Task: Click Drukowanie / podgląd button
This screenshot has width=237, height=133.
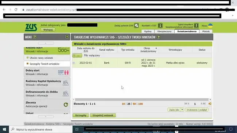Action: [197, 110]
